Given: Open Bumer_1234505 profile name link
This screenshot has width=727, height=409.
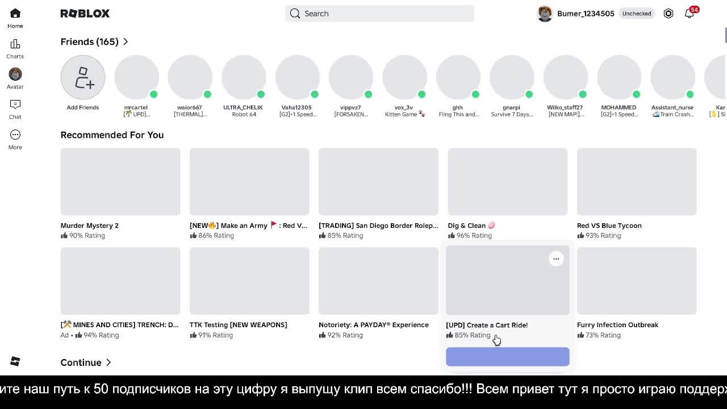Looking at the screenshot, I should point(586,14).
